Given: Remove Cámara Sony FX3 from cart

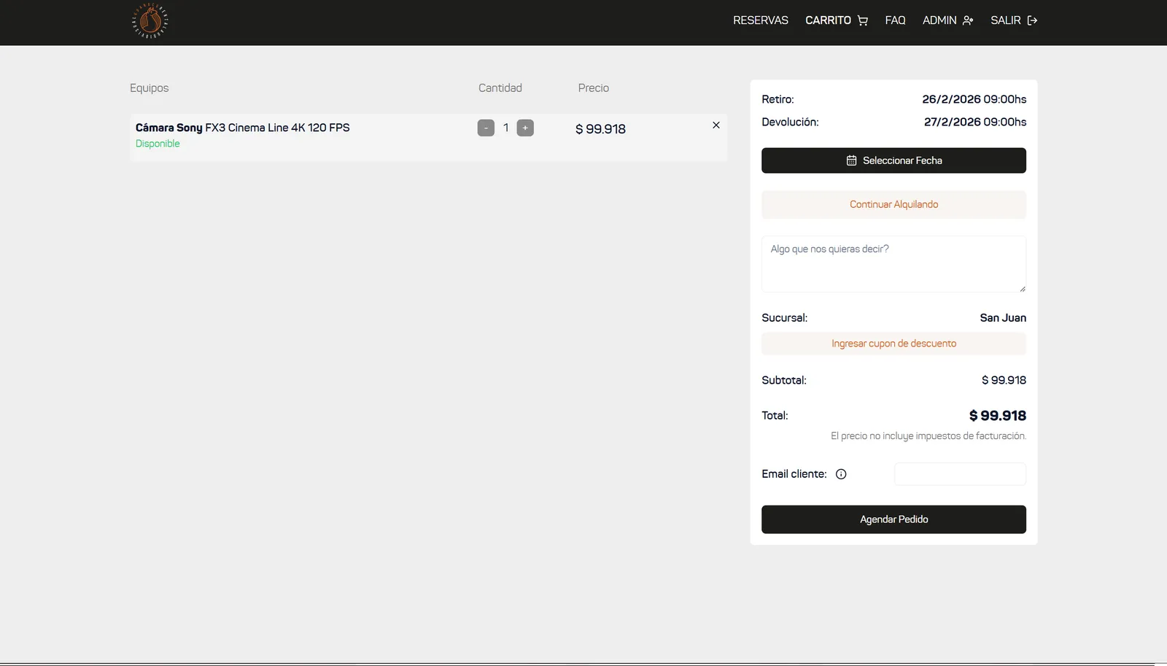Looking at the screenshot, I should [x=716, y=125].
